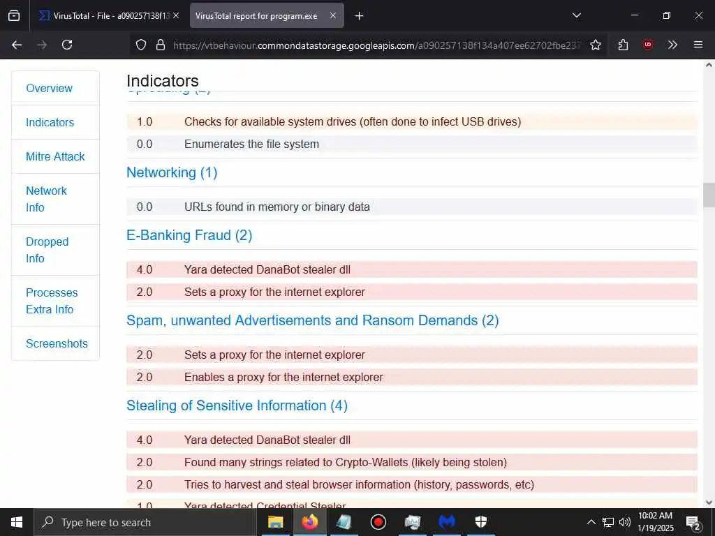Click the page vertical scrollbar thumb

tap(709, 195)
